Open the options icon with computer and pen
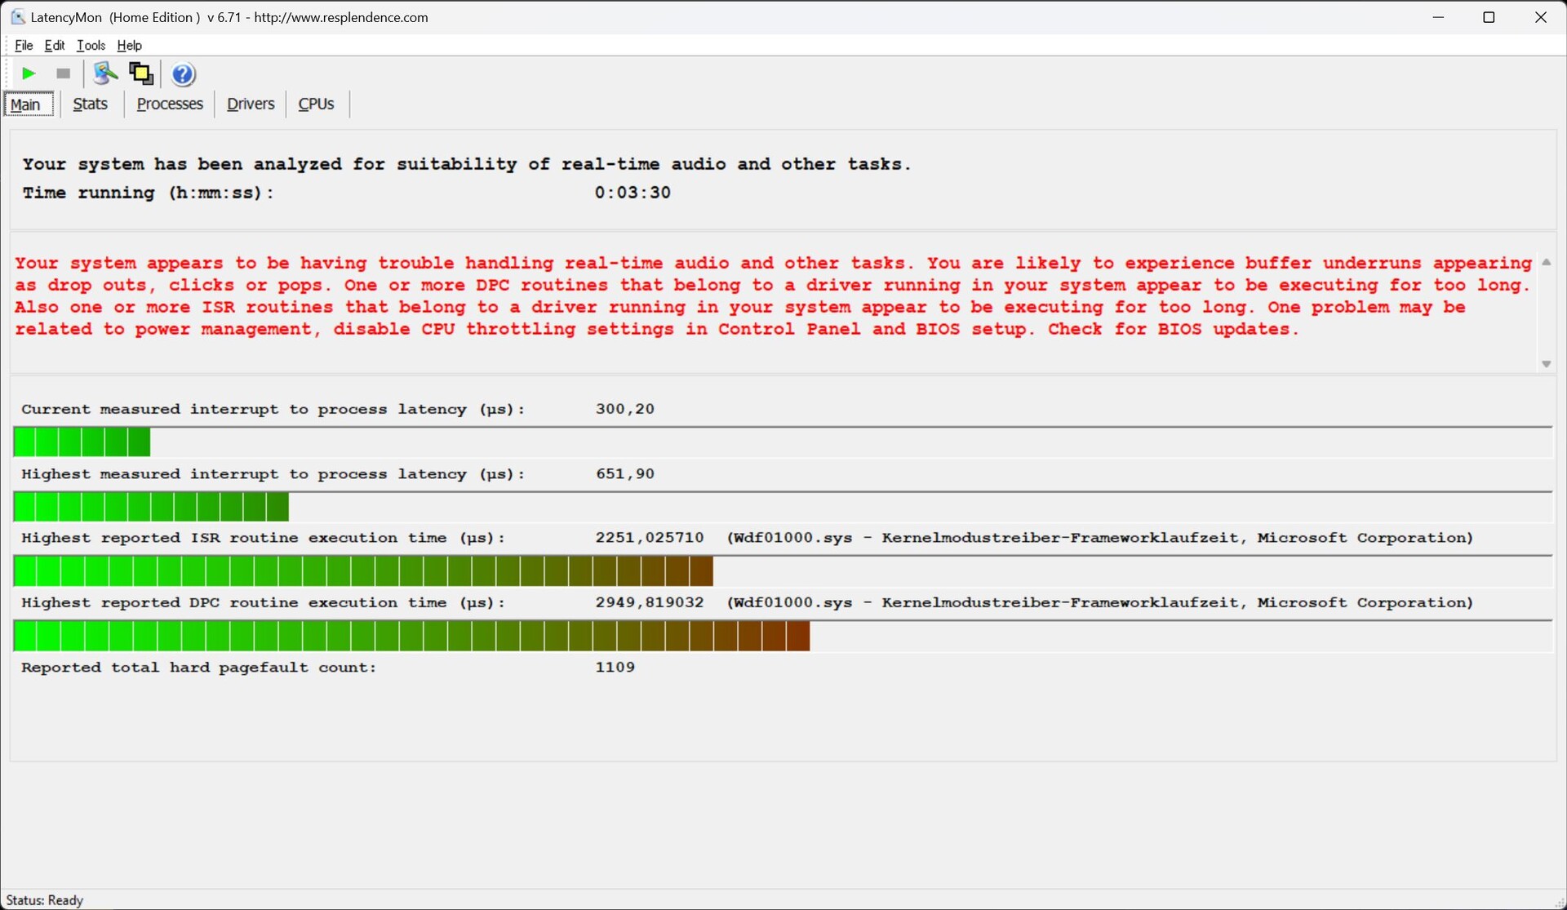The height and width of the screenshot is (910, 1567). pos(104,73)
